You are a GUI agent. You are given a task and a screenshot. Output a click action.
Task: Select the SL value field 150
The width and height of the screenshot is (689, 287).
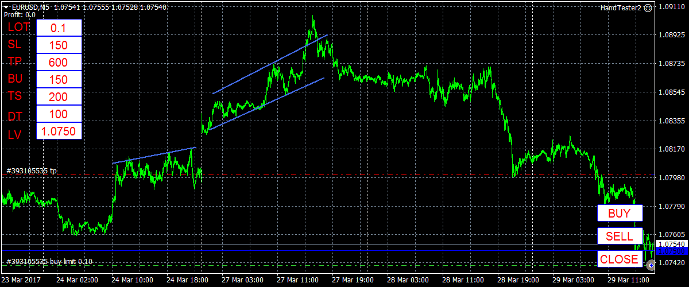59,45
